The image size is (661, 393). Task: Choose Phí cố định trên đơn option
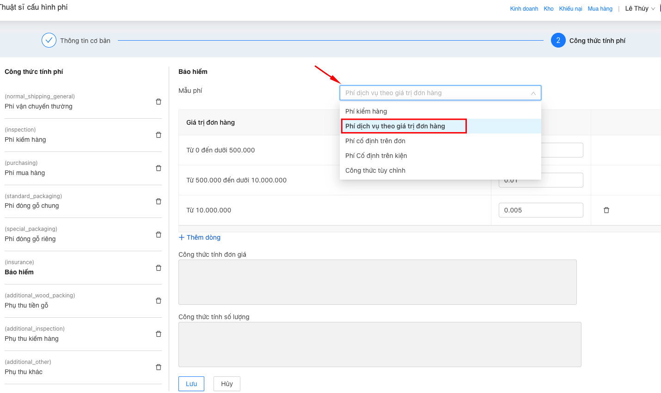(375, 141)
